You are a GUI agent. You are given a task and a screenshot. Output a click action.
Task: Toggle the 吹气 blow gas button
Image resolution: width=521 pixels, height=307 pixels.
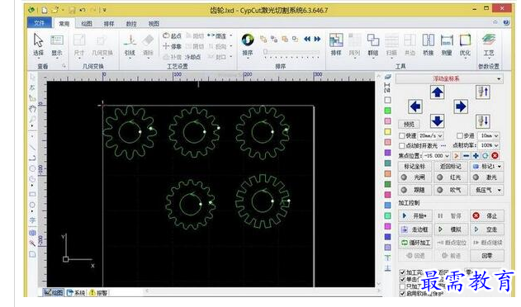pos(451,190)
